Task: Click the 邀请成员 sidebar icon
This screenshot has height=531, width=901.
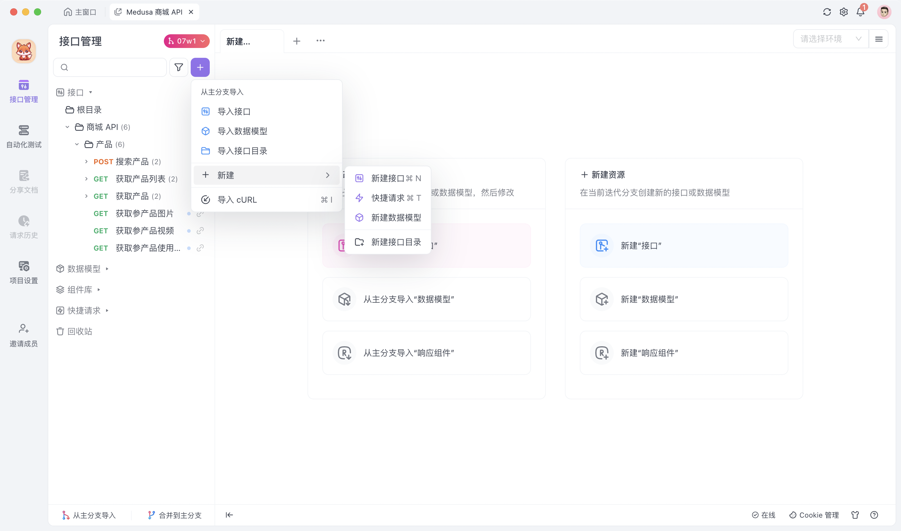Action: pos(24,335)
